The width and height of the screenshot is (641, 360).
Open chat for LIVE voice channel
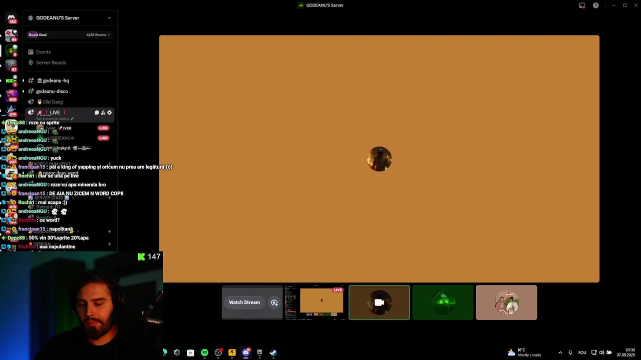[97, 112]
